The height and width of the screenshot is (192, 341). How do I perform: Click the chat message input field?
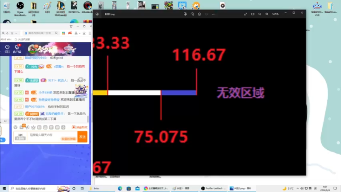pyautogui.click(x=52, y=137)
